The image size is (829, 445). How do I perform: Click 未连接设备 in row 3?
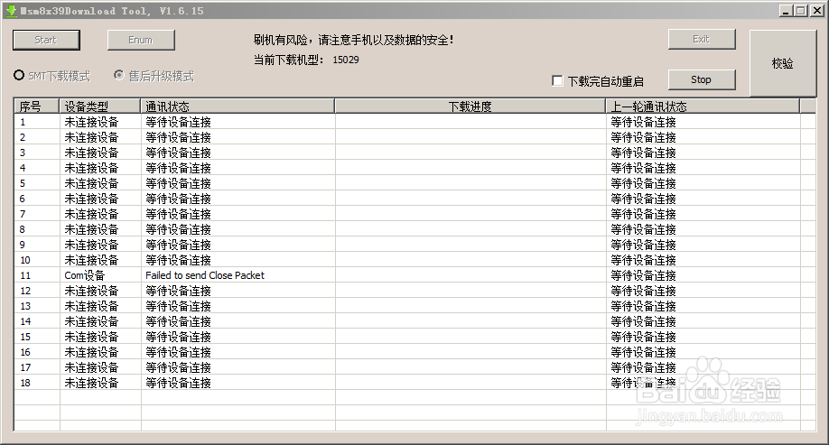[91, 153]
